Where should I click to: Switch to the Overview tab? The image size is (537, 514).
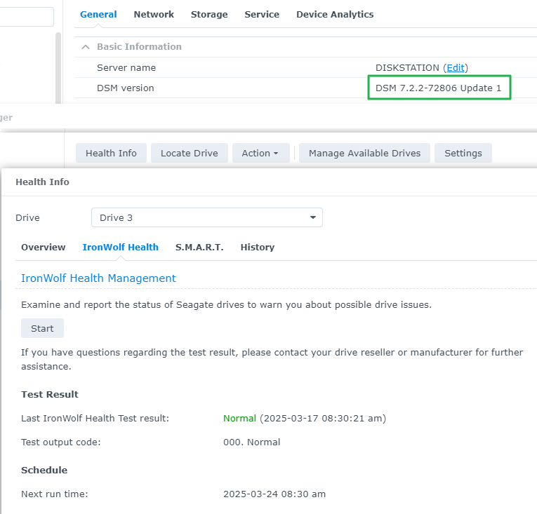(44, 247)
